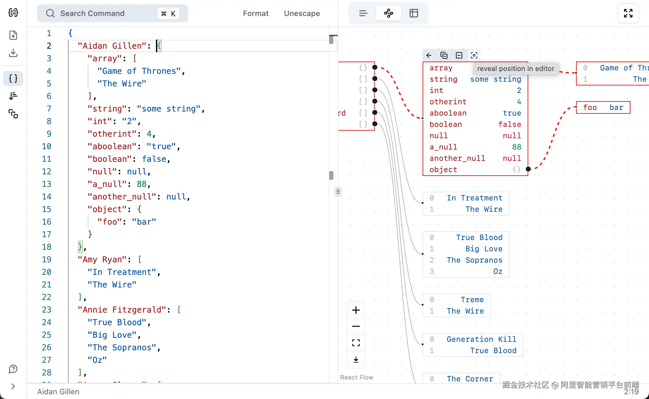Collapse the node using minus box icon
The image size is (649, 399).
(x=459, y=55)
